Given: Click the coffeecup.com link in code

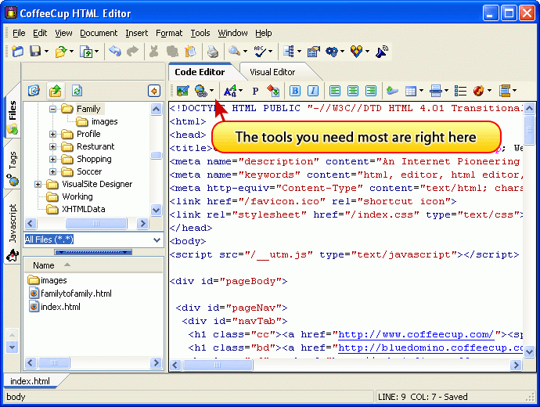Looking at the screenshot, I should pos(426,334).
